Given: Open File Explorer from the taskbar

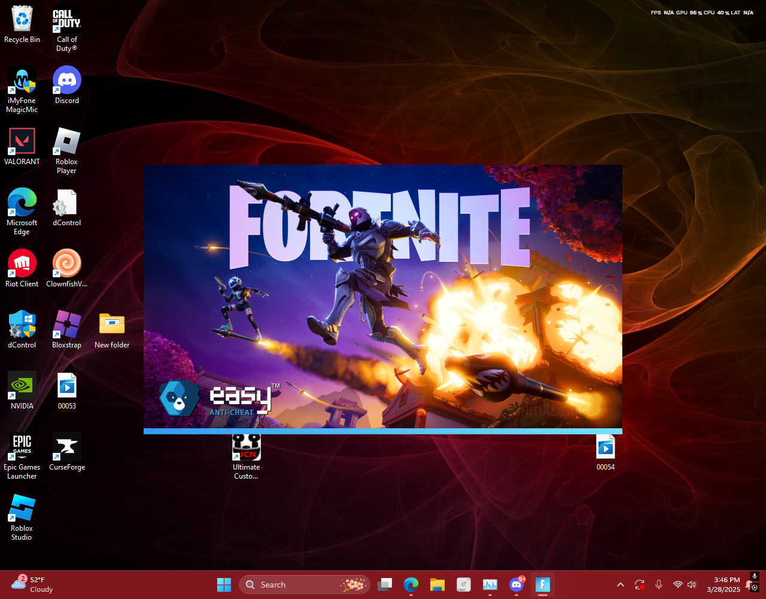Looking at the screenshot, I should point(437,585).
